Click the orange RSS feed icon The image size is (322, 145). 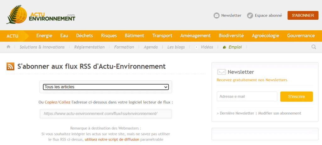(x=10, y=67)
